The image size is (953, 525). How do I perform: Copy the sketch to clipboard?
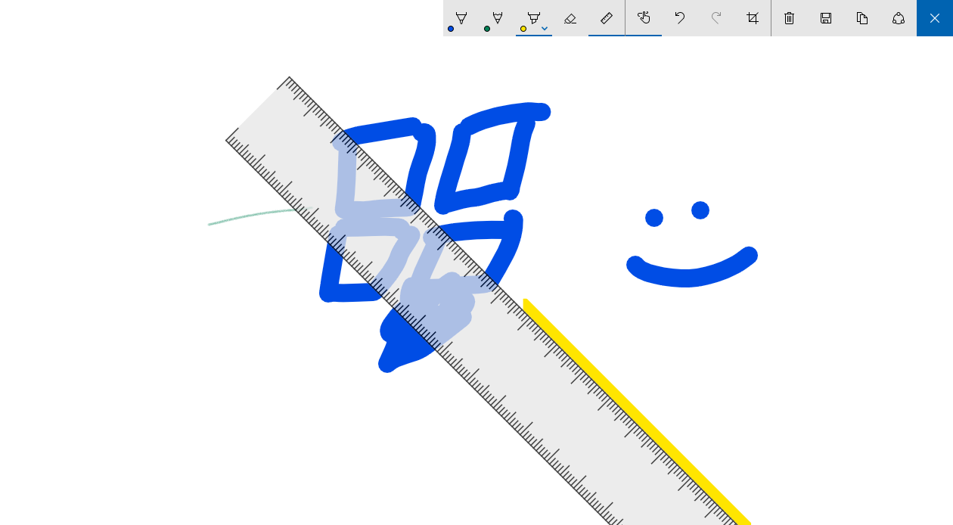click(x=862, y=18)
